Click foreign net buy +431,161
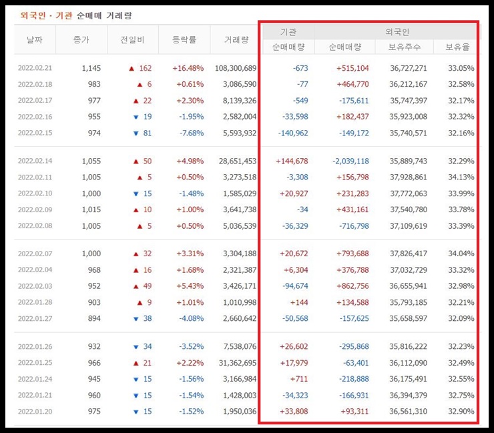 (352, 209)
